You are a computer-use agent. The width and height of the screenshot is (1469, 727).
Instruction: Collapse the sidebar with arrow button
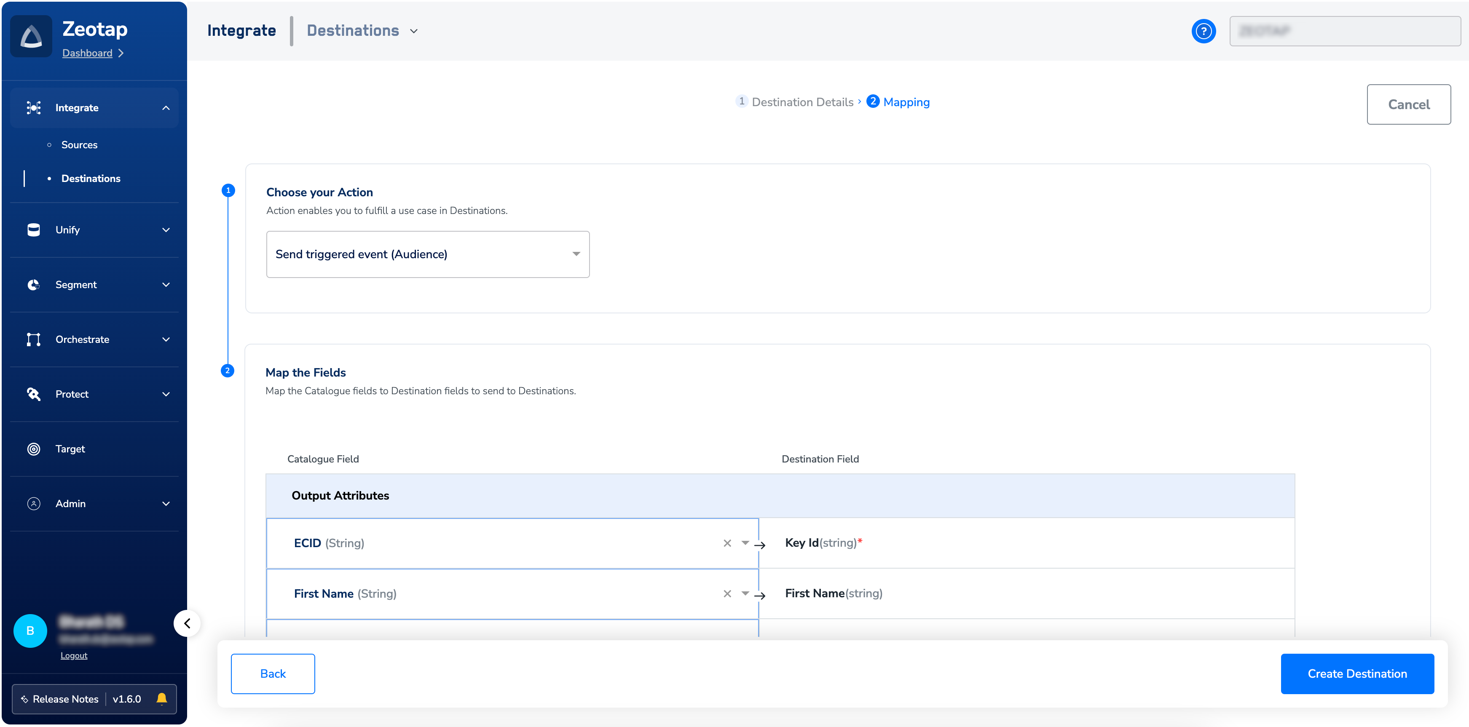coord(187,623)
